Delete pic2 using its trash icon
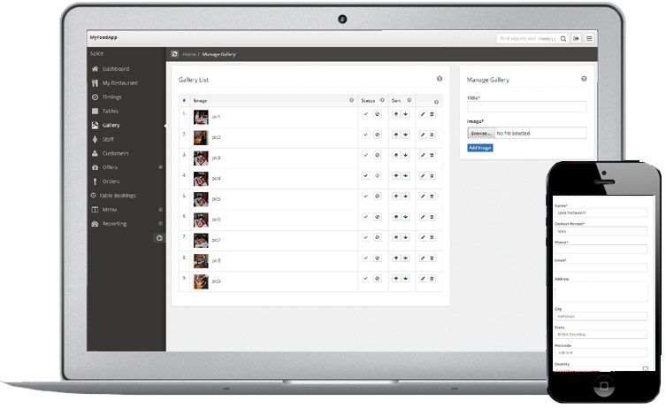666x409 pixels. 432,135
